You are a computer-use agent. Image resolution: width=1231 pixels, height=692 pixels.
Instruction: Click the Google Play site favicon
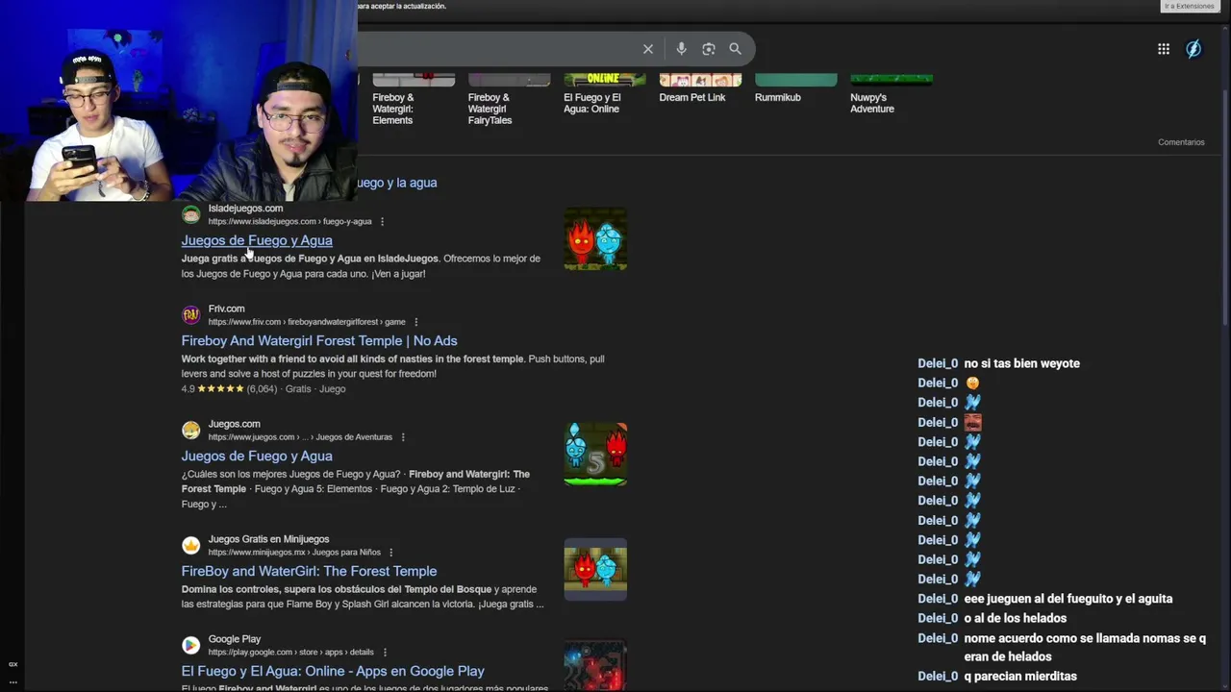(x=191, y=645)
